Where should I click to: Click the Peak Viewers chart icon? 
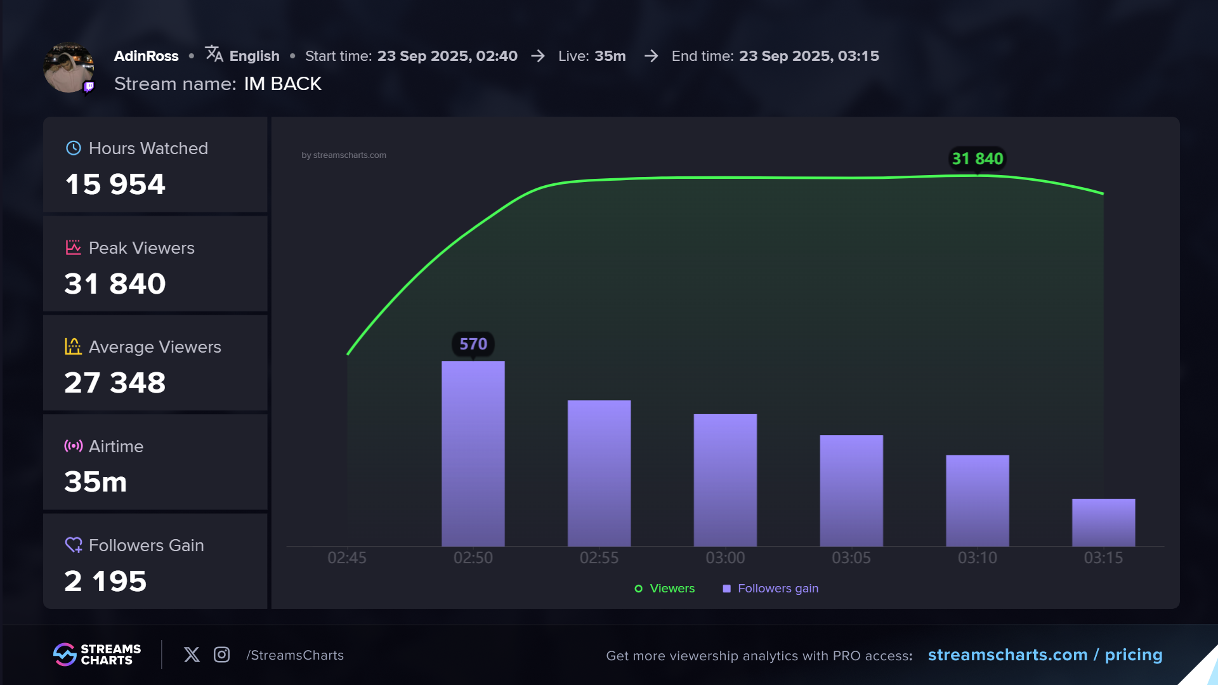point(74,247)
